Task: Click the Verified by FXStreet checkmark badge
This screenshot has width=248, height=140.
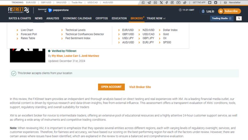Action: (x=49, y=51)
